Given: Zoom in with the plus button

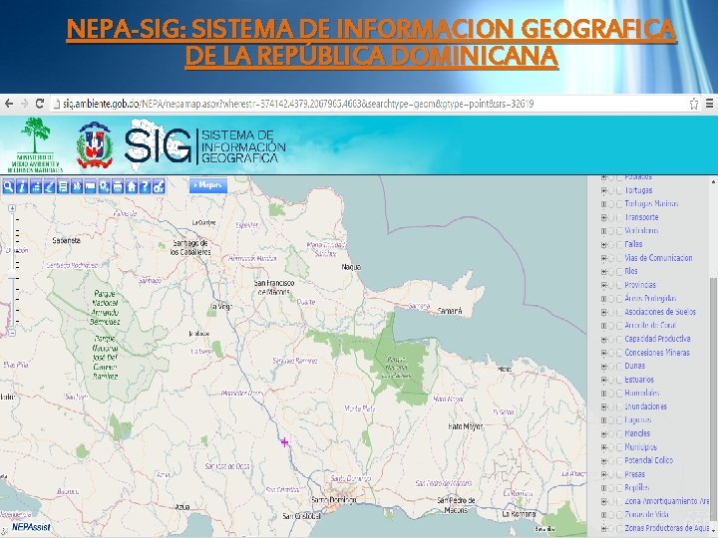Looking at the screenshot, I should 12,208.
